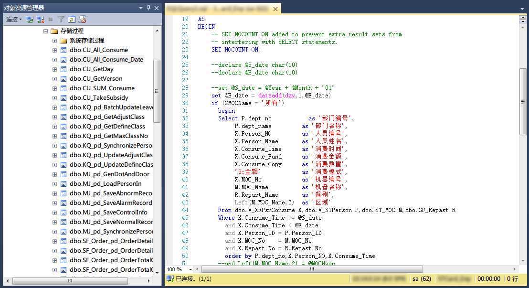
Task: Open the 连接 dropdown in Object Explorer
Action: click(14, 20)
